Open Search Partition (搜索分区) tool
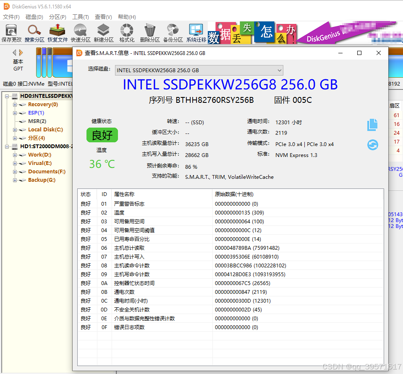The image size is (403, 374). click(x=34, y=33)
